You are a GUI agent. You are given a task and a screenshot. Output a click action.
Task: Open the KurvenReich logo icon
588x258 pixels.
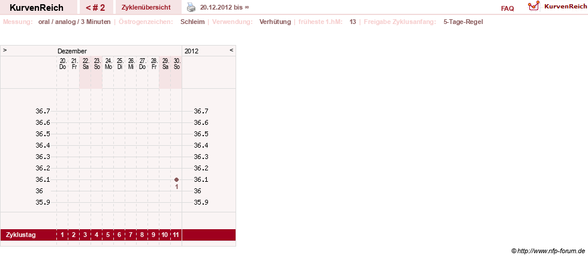tap(533, 6)
